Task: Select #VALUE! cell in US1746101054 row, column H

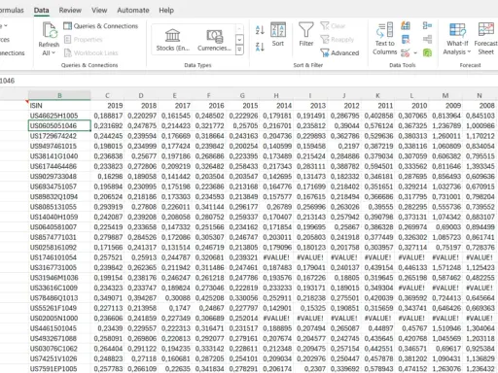Action: [x=276, y=257]
